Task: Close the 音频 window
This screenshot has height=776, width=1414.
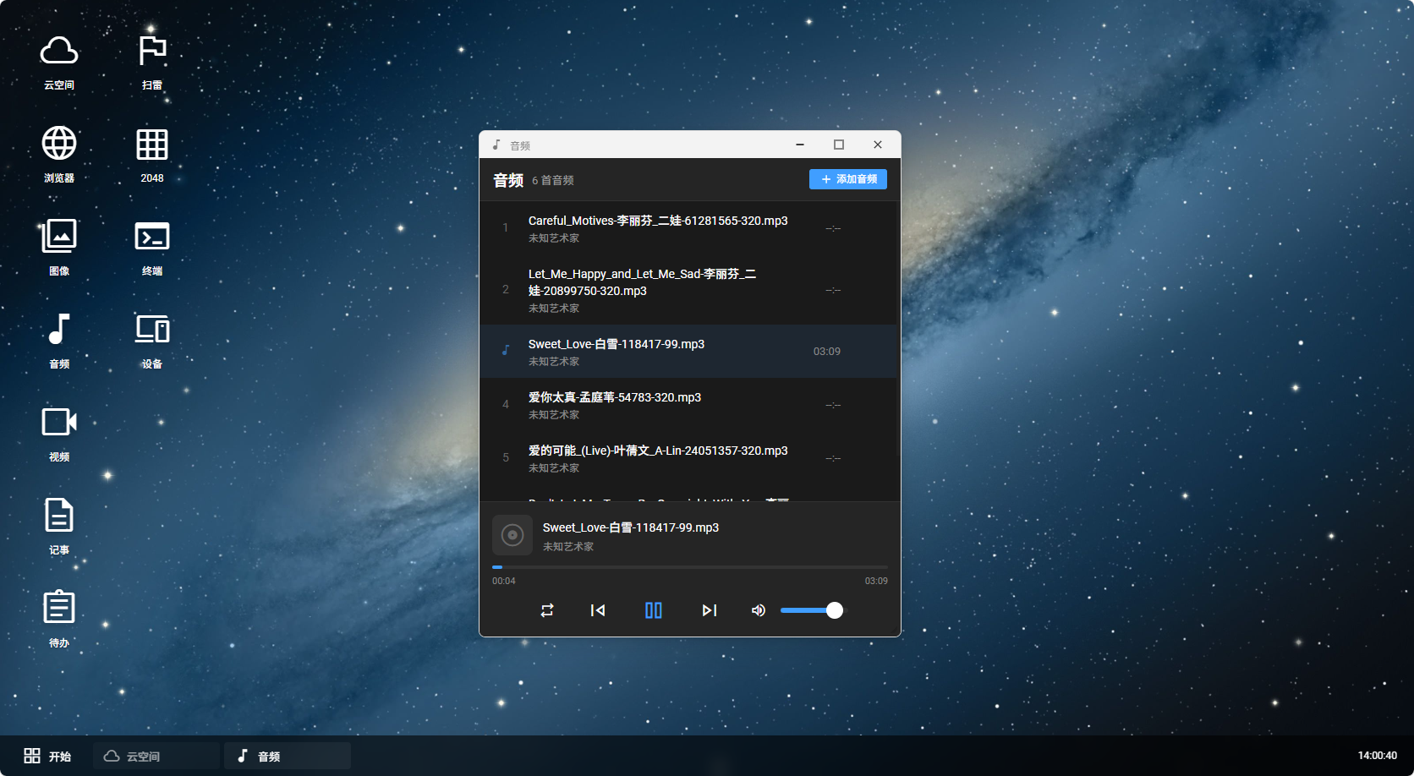Action: click(878, 145)
